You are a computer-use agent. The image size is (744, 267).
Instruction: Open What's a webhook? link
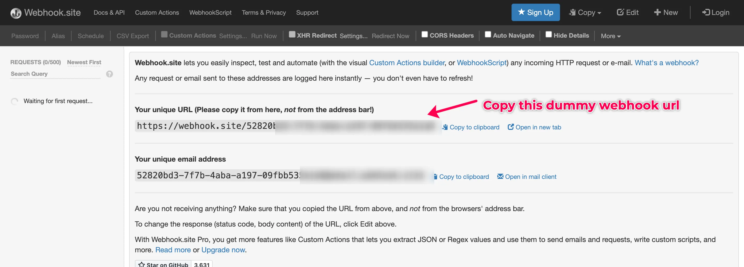tap(666, 63)
